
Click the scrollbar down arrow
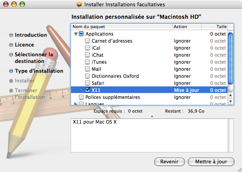click(231, 102)
